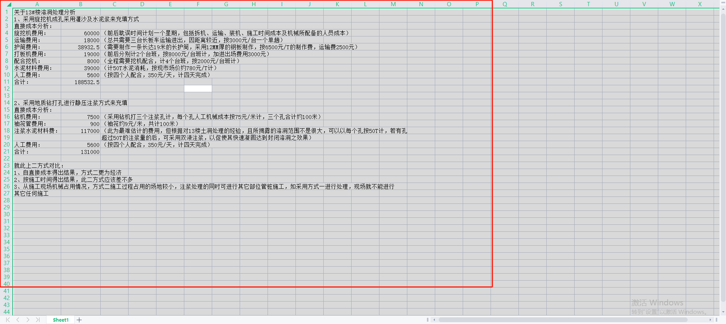Select the total 188532.5 cell

[81, 82]
